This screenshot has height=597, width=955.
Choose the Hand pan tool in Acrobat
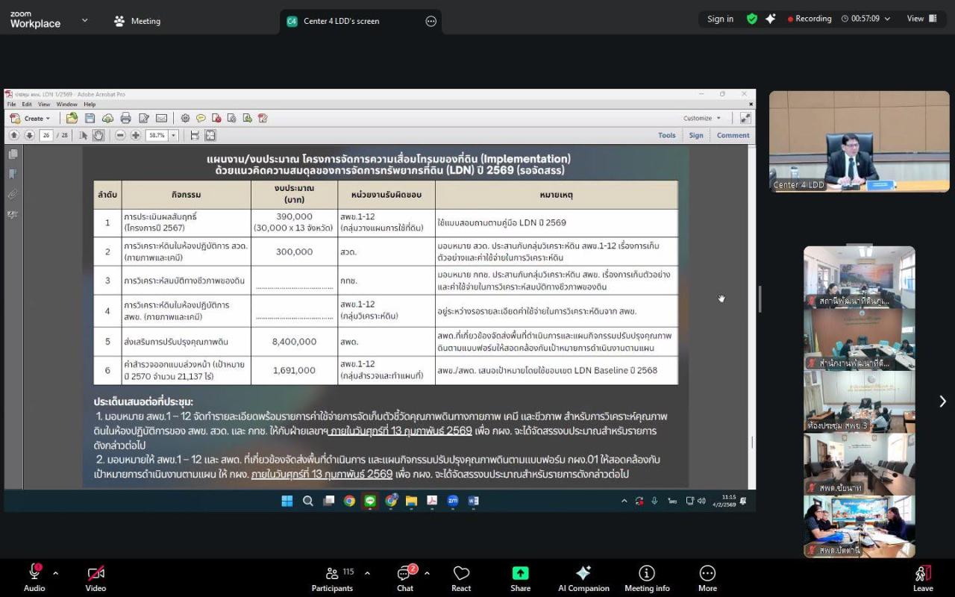[x=99, y=135]
